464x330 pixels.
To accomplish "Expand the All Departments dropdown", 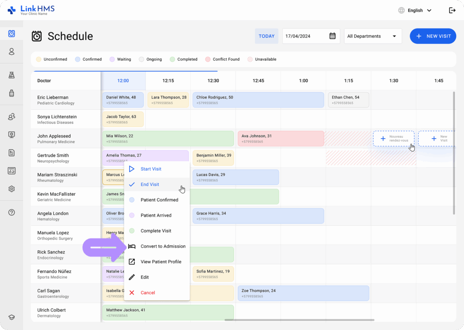I will 372,36.
